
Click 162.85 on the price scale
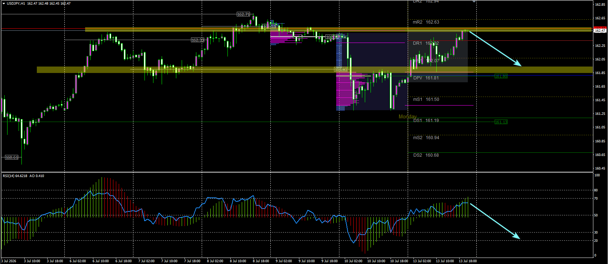click(600, 5)
